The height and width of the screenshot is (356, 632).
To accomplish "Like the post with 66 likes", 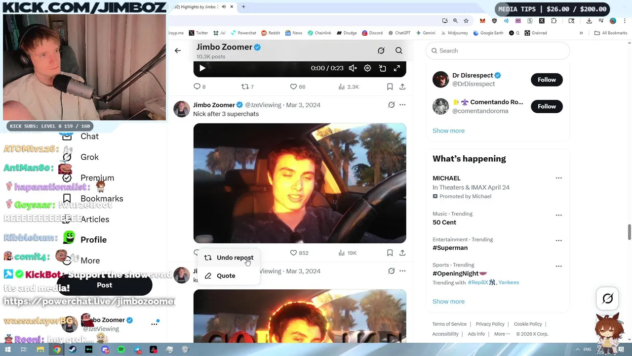I will click(298, 87).
